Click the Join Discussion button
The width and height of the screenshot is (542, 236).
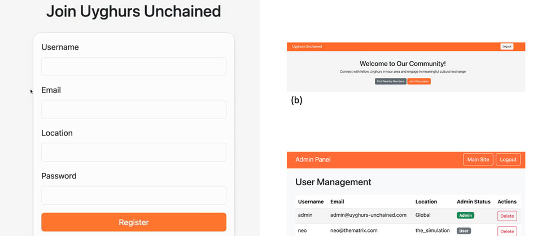(x=419, y=81)
